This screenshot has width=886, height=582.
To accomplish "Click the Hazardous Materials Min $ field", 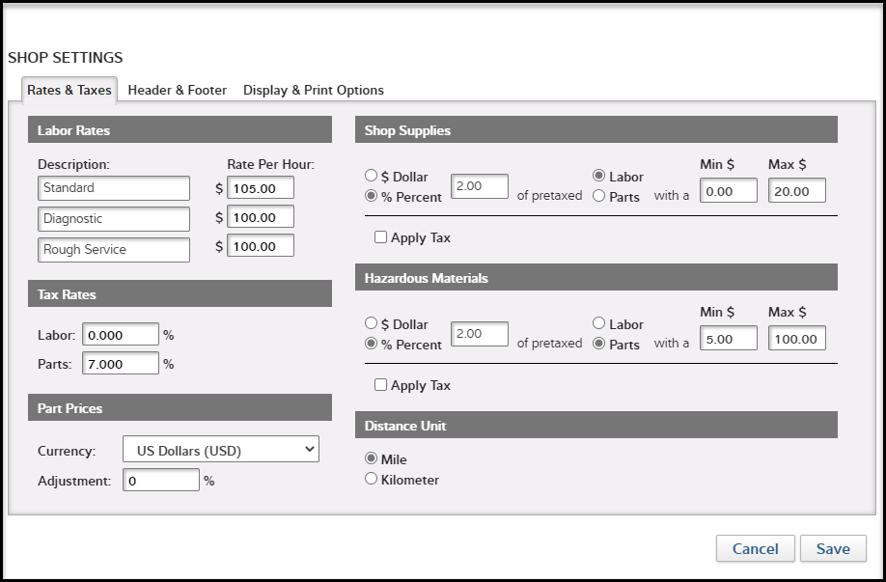I will [729, 339].
